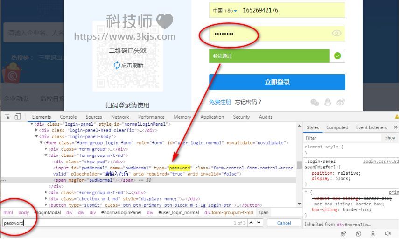Switch to the Performance tab
The width and height of the screenshot is (399, 239).
(151, 117)
